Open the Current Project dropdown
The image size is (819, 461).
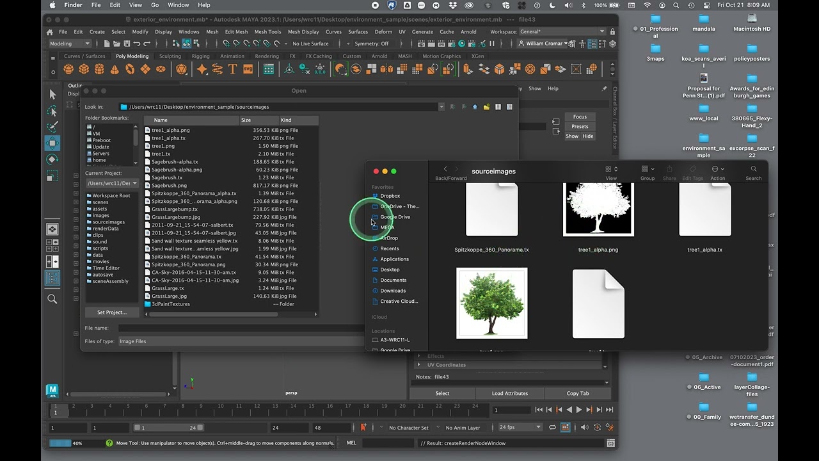(x=112, y=183)
